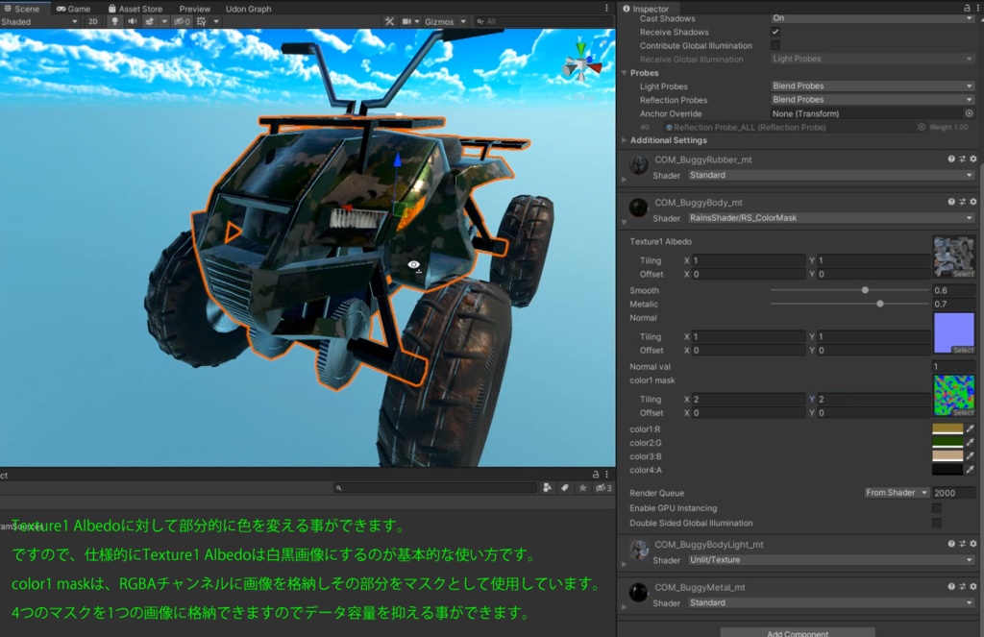Click the help icon on COM_BuggyRubber_mt material
Viewport: 984px width, 637px height.
(951, 159)
